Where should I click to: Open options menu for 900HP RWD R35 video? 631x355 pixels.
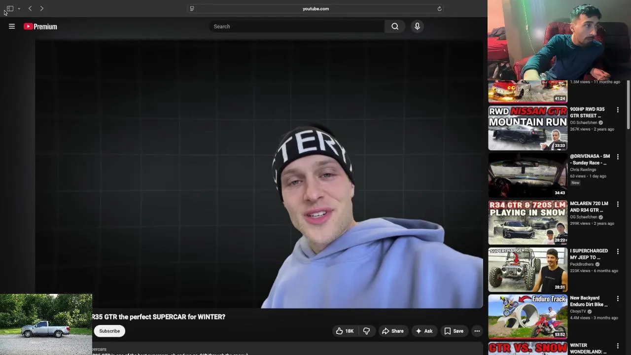point(618,110)
